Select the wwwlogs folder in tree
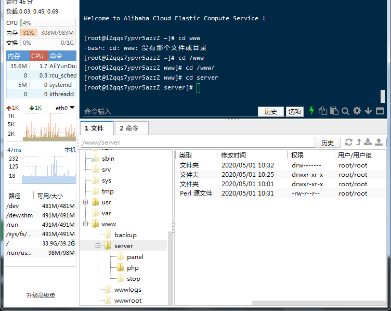The height and width of the screenshot is (311, 391). click(x=128, y=290)
